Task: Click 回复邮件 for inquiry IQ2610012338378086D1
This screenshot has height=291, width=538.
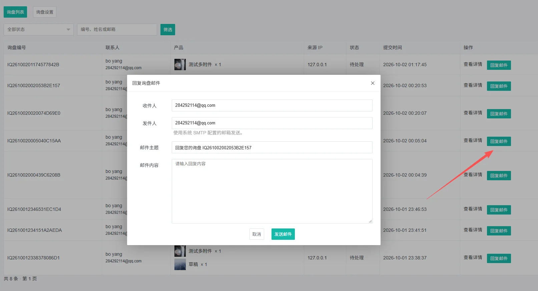Action: tap(499, 258)
